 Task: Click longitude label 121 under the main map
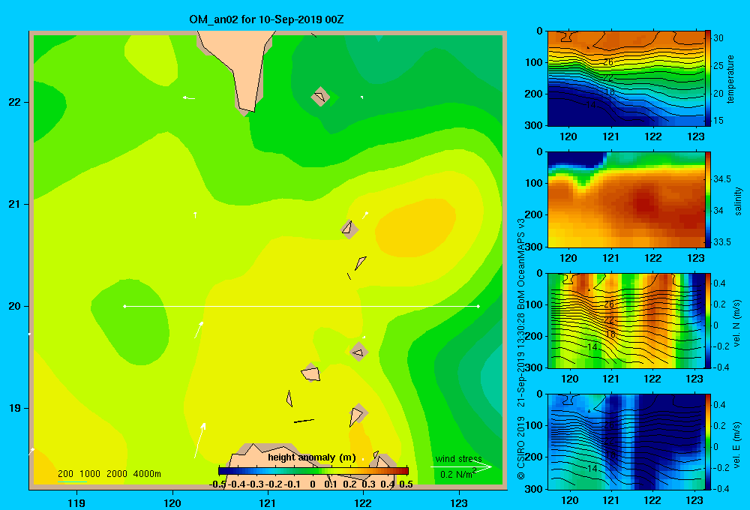268,502
